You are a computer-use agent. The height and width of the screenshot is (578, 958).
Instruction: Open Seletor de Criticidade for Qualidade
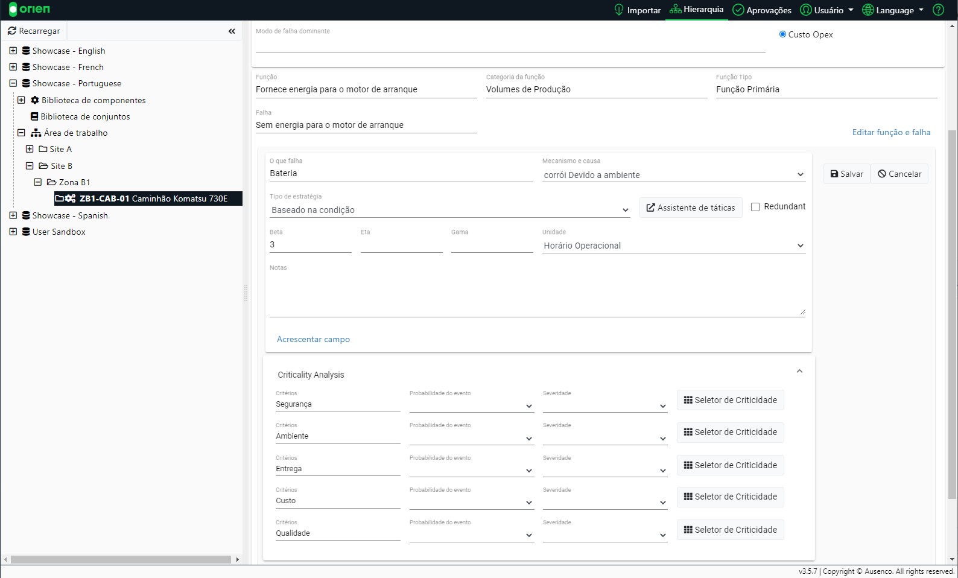point(730,530)
